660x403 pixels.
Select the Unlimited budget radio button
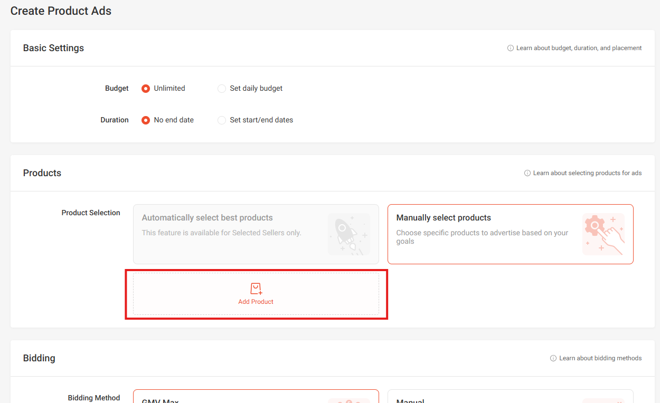click(146, 89)
